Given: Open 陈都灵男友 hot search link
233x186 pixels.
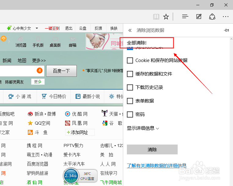Looking at the screenshot, I should (x=14, y=82).
